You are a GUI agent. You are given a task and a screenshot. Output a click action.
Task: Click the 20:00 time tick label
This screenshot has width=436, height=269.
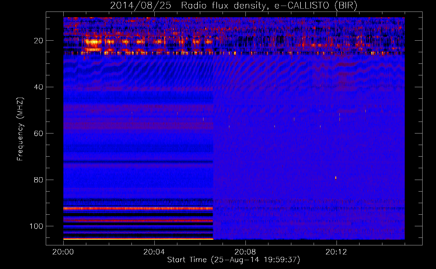pos(63,252)
